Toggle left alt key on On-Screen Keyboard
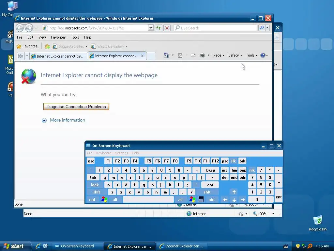Viewport: 334px width, 251px height. pos(115,200)
